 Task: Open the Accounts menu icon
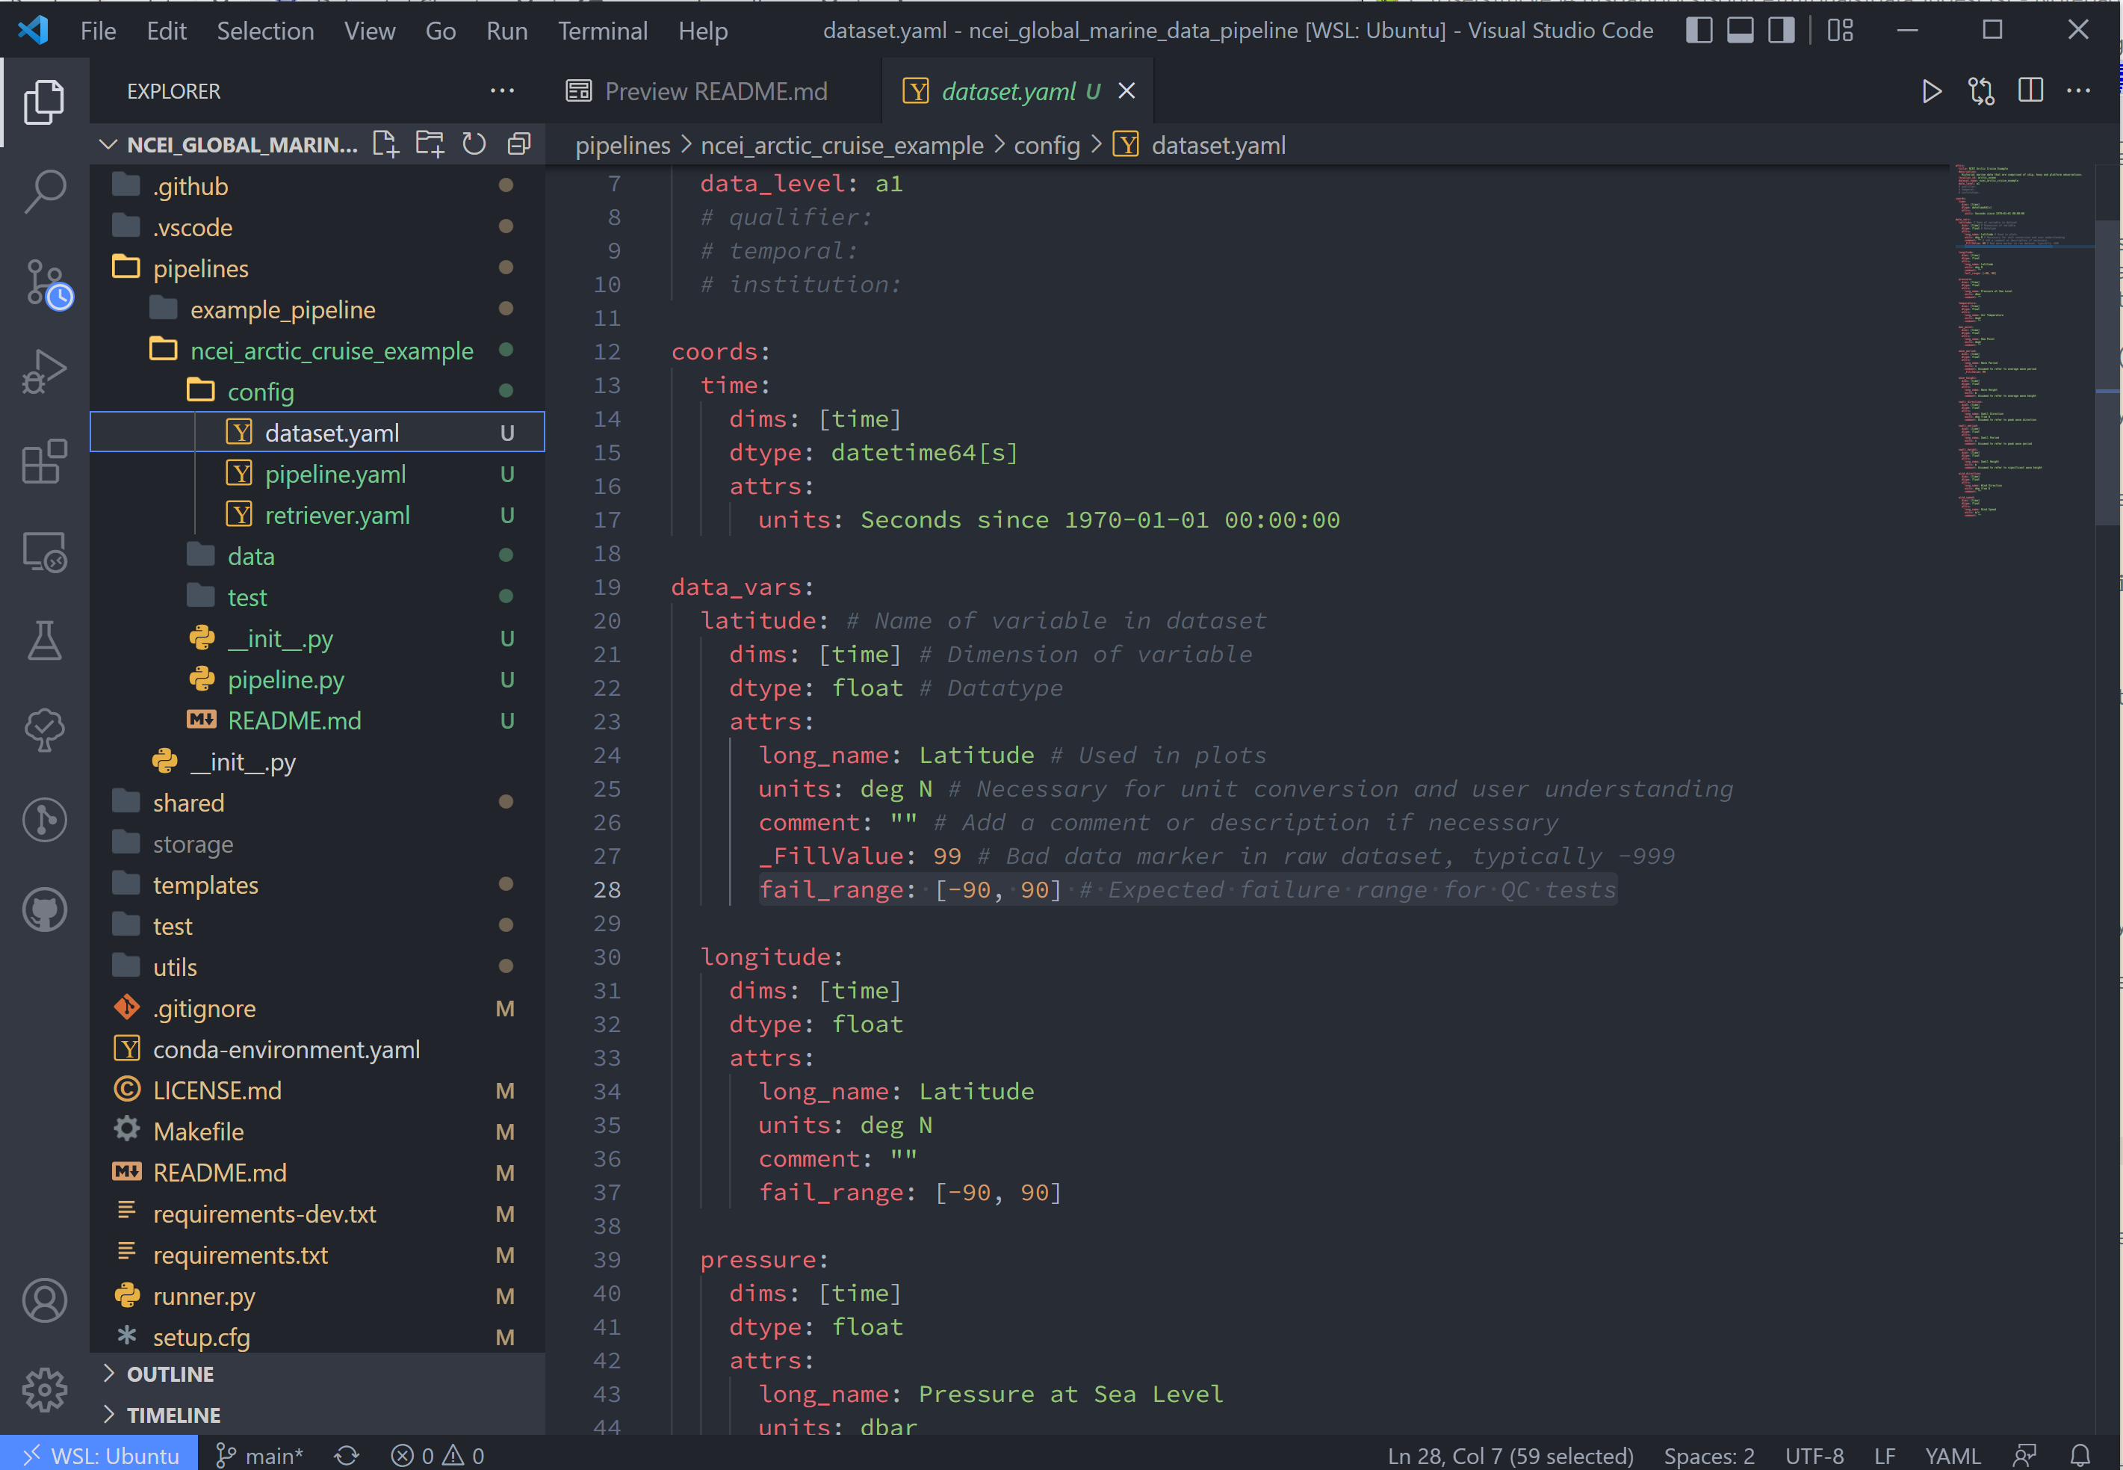(44, 1300)
